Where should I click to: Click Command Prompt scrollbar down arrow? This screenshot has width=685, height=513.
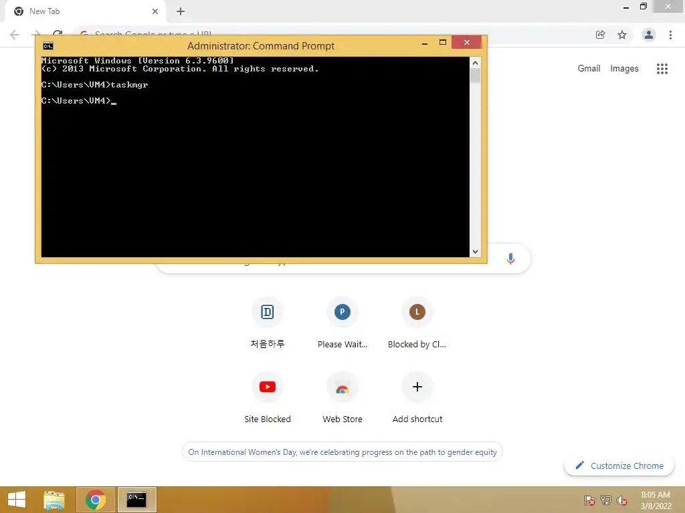coord(476,252)
